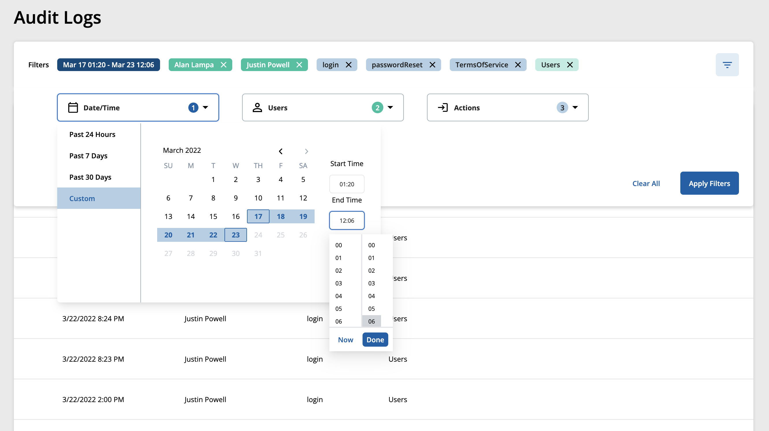Click Now in the time picker
The width and height of the screenshot is (769, 431).
346,340
